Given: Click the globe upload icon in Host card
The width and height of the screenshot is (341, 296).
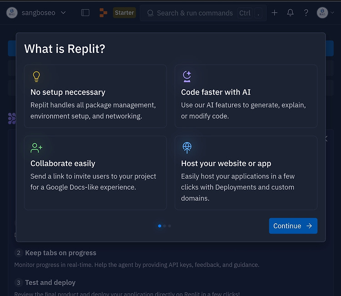Looking at the screenshot, I should coord(187,148).
